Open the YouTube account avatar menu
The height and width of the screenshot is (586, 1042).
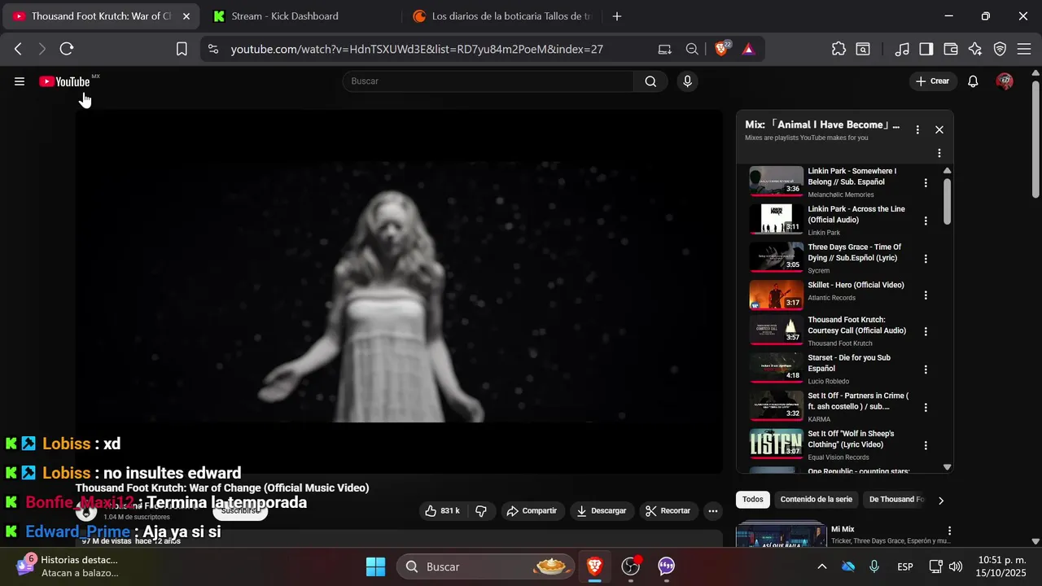(1005, 81)
